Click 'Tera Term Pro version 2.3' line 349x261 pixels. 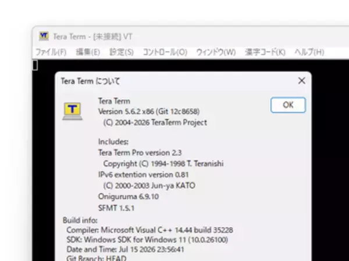[x=140, y=153]
